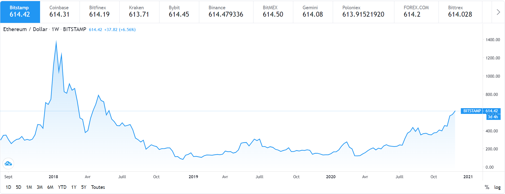Set the chart range to 1D

(8, 187)
